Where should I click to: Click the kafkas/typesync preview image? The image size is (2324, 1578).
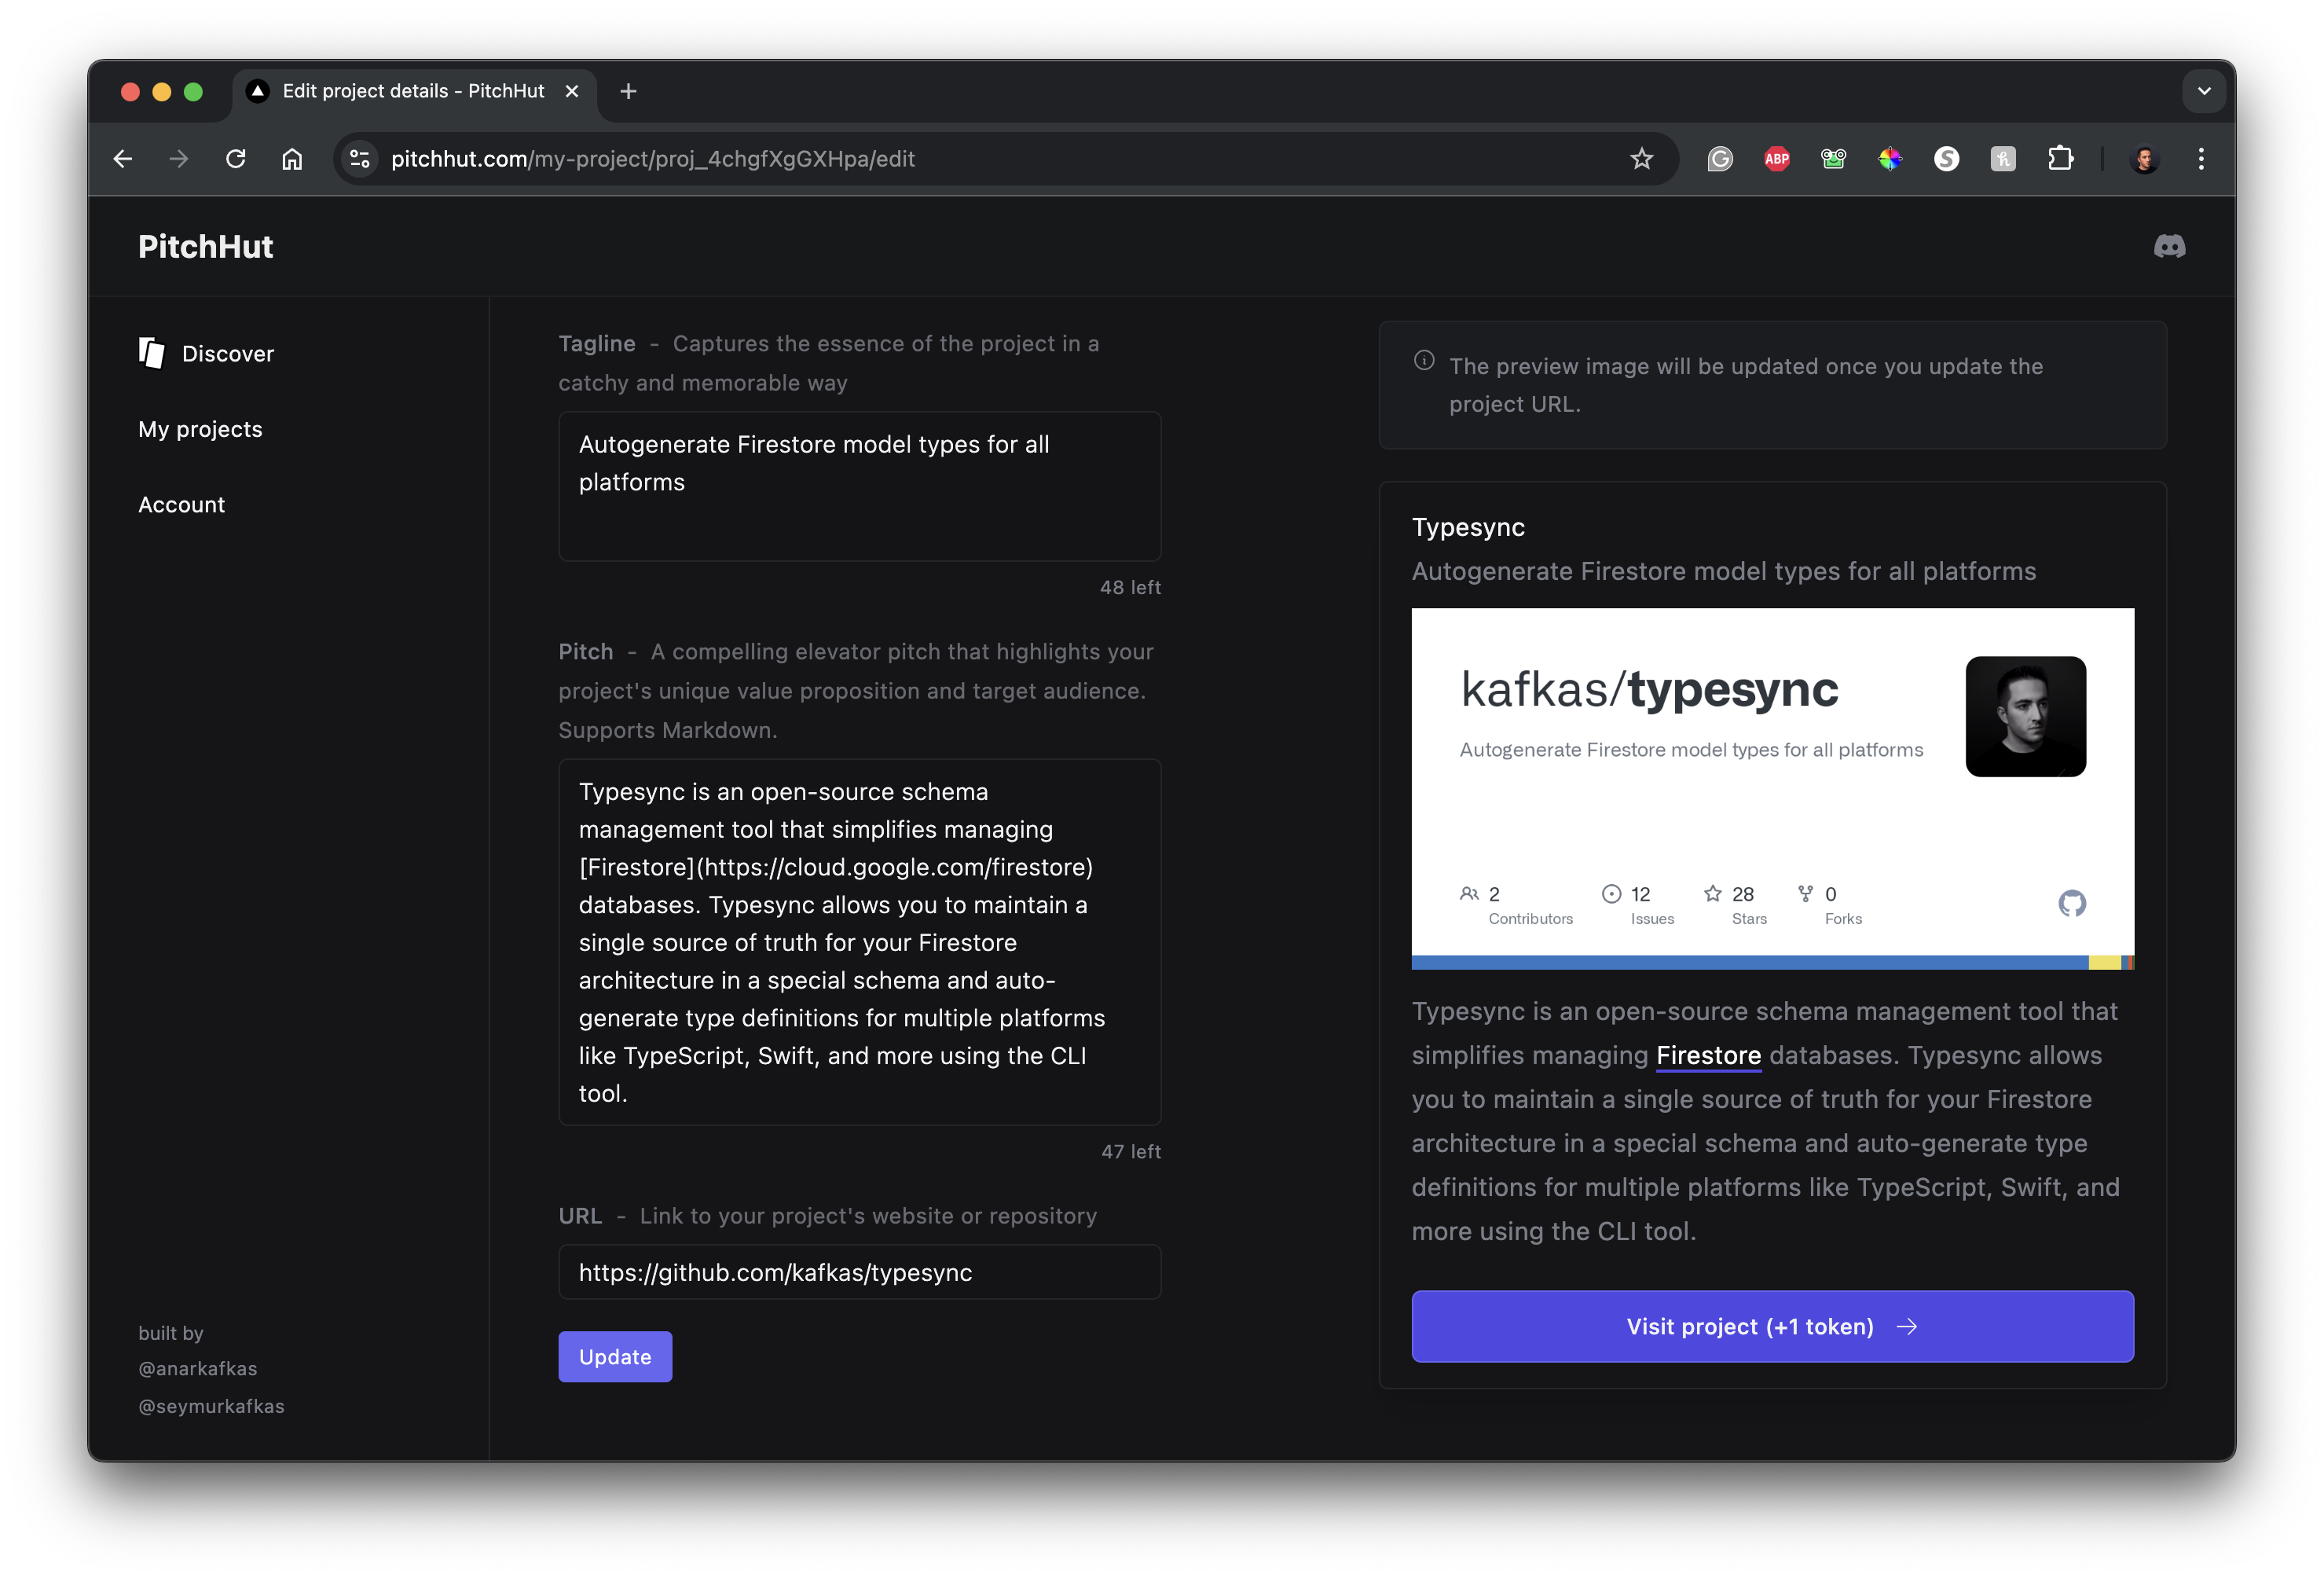(x=1772, y=788)
